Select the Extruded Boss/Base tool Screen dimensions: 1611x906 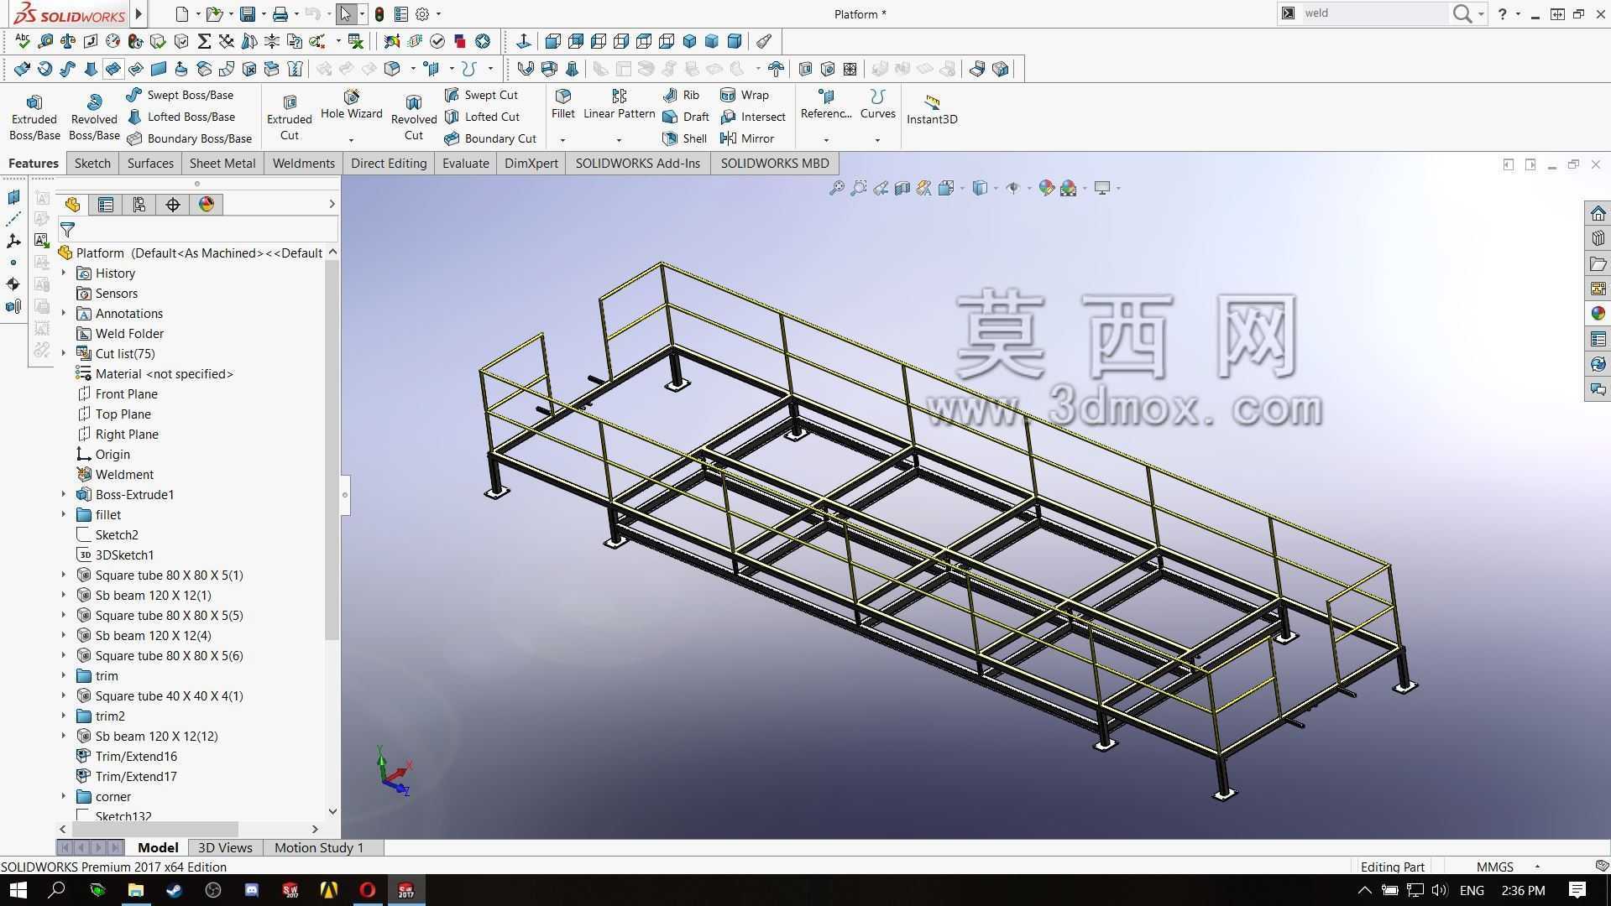pyautogui.click(x=34, y=117)
